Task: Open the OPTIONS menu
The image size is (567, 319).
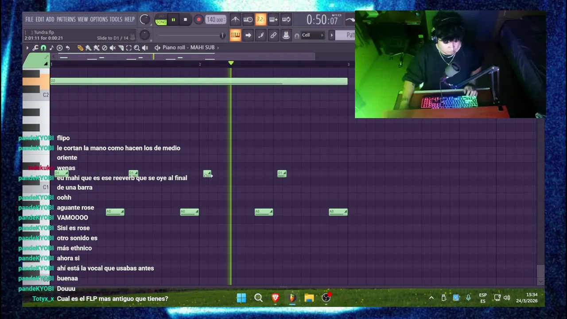Action: tap(99, 19)
